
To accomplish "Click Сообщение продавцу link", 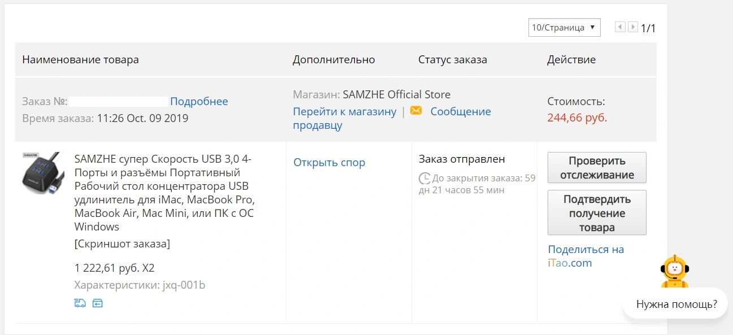I will pyautogui.click(x=392, y=119).
